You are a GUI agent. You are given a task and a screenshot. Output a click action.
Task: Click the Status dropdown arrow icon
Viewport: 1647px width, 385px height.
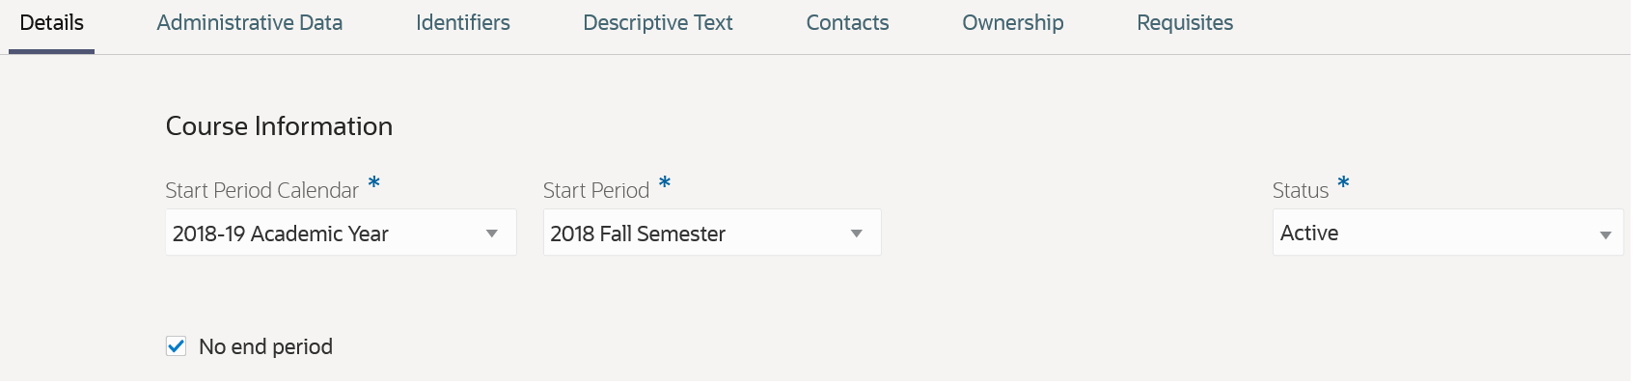pyautogui.click(x=1606, y=235)
